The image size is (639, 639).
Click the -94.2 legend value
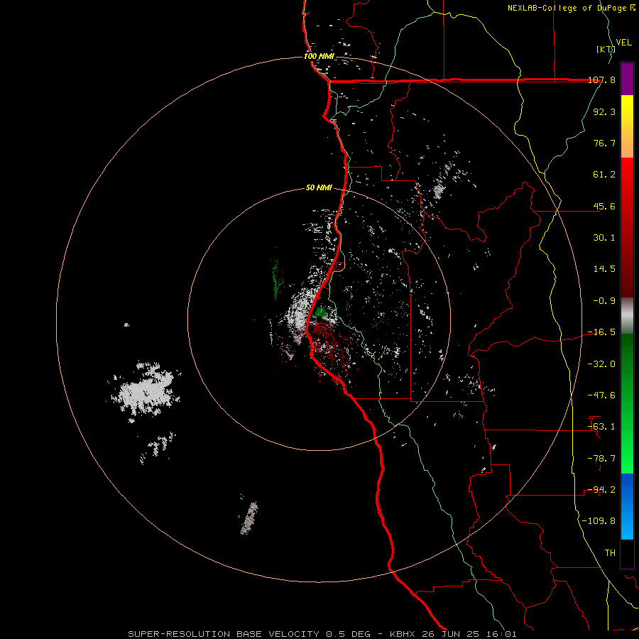601,490
